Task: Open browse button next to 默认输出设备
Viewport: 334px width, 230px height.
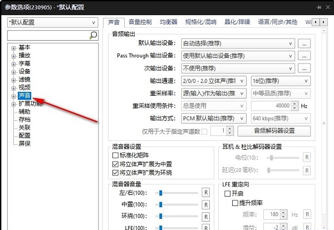Action: 304,43
